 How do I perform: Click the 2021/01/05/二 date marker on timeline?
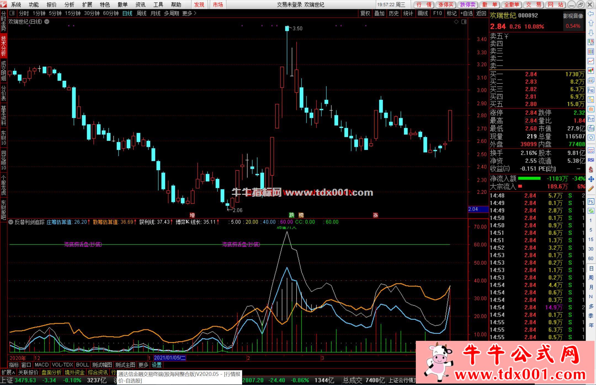pos(170,358)
